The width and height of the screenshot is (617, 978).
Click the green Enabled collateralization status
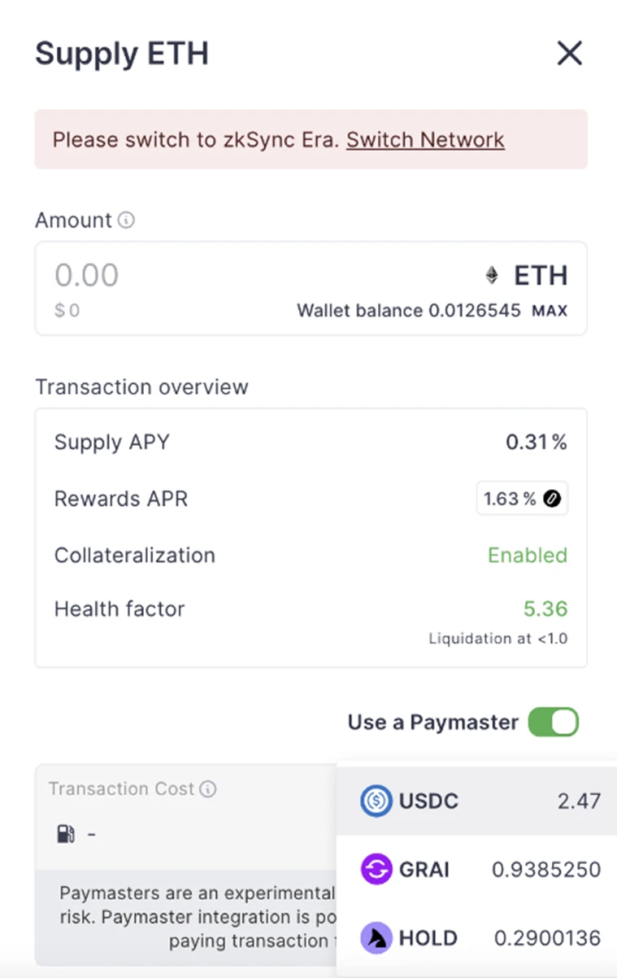527,556
